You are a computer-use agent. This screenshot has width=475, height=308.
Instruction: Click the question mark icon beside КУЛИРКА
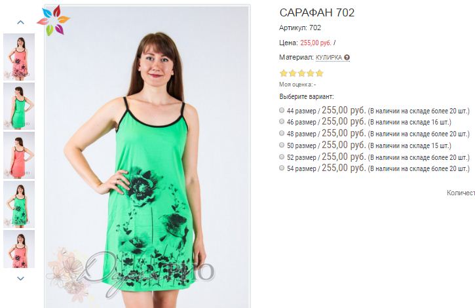pyautogui.click(x=347, y=58)
